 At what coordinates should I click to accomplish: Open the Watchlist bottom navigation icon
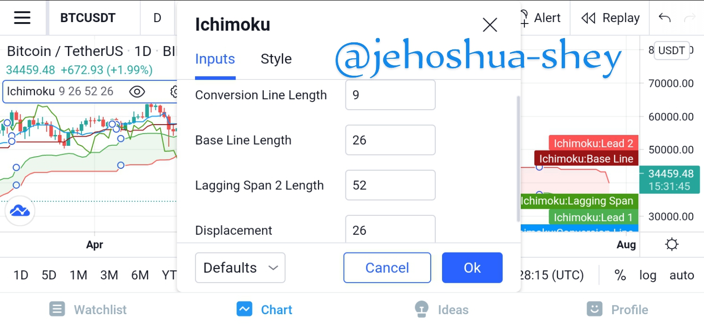(x=57, y=309)
